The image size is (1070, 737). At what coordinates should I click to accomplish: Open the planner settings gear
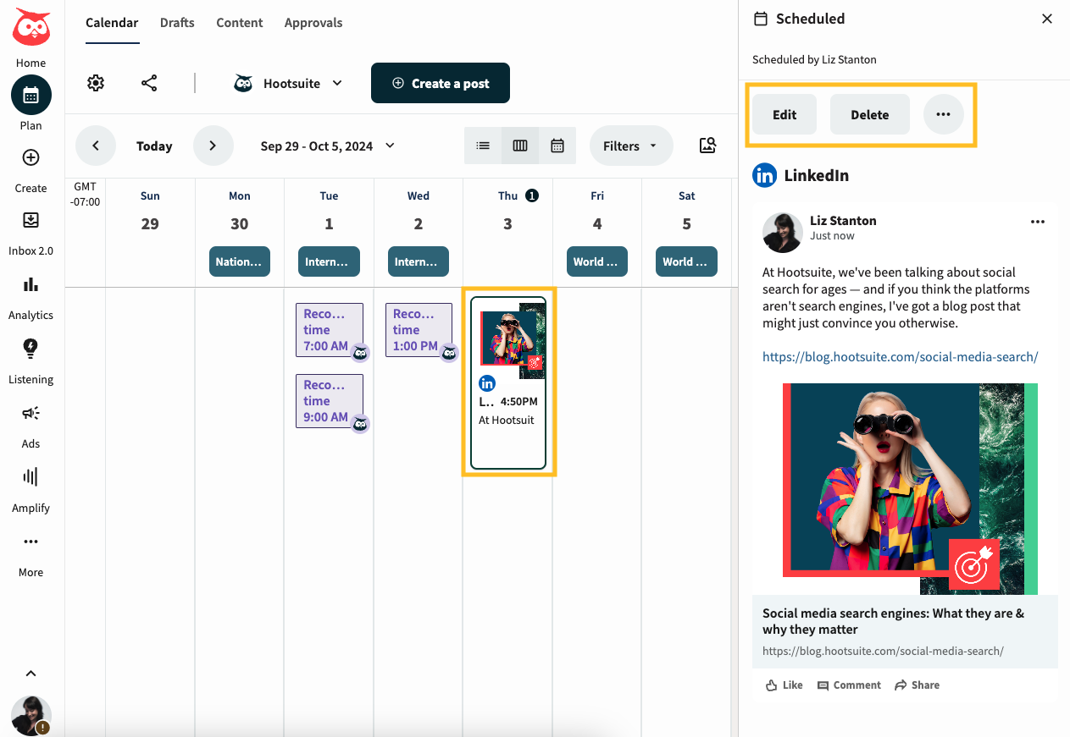pos(96,83)
